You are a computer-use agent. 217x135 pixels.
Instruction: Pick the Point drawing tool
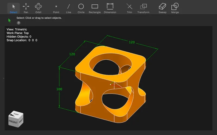(x=56, y=8)
